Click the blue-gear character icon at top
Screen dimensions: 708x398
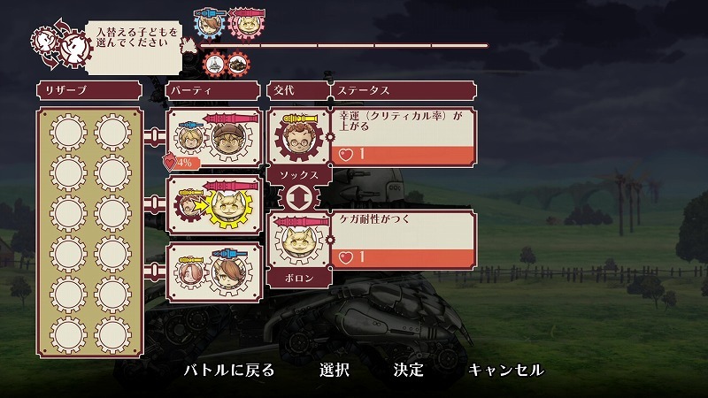tap(209, 25)
